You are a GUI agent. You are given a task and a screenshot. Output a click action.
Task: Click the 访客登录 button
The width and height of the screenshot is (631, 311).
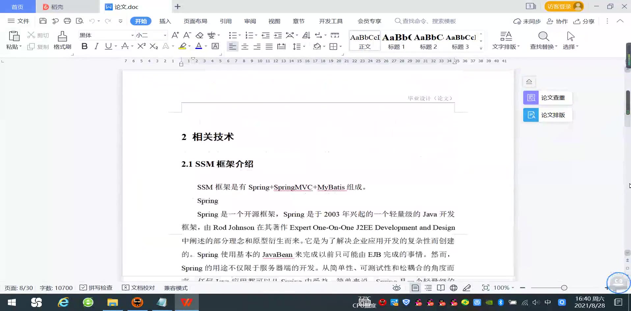pyautogui.click(x=564, y=7)
